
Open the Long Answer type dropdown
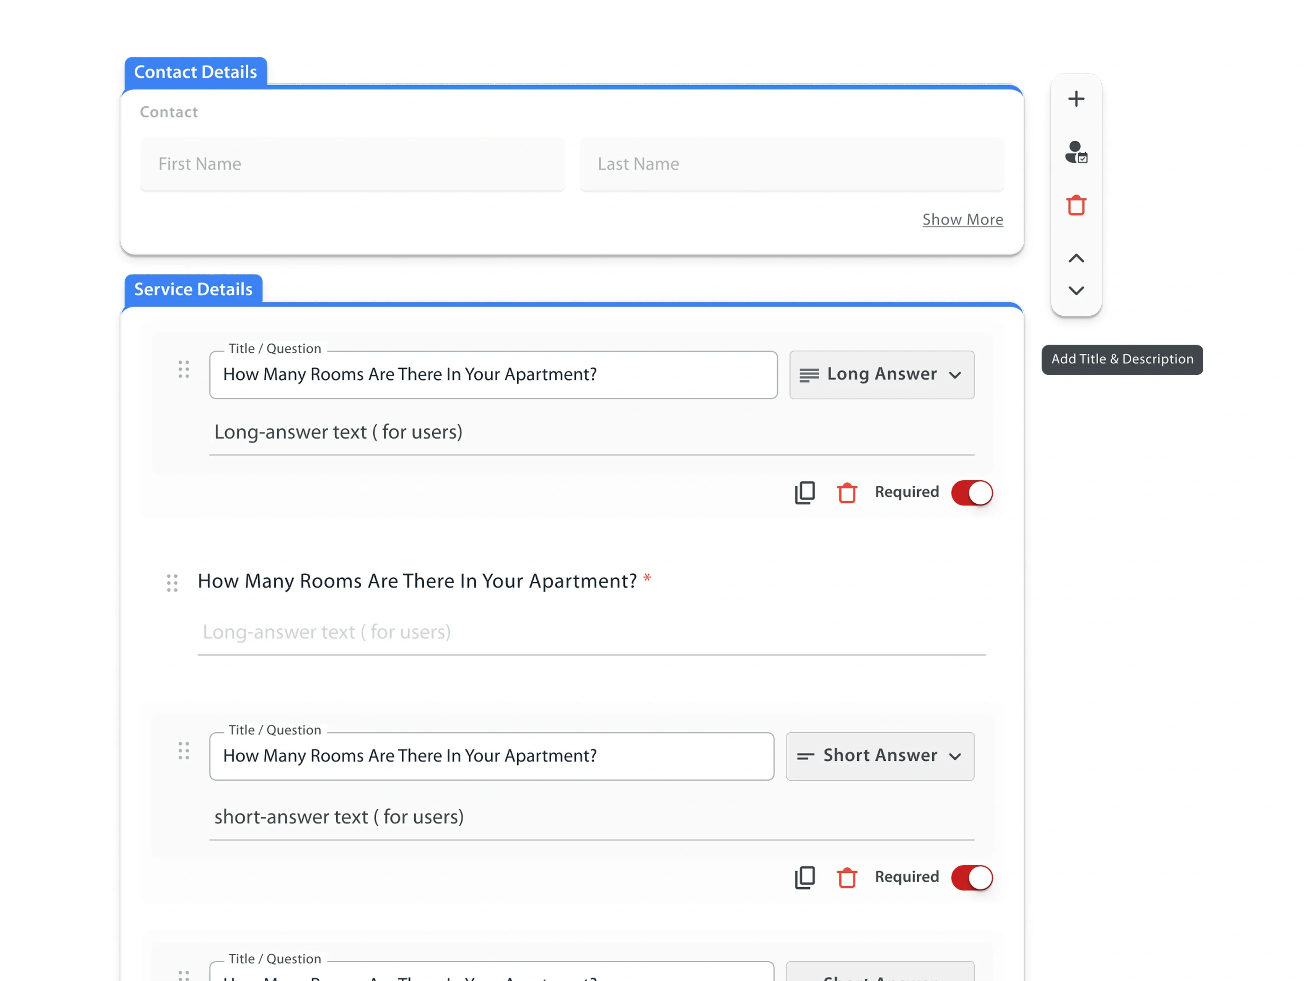coord(881,374)
